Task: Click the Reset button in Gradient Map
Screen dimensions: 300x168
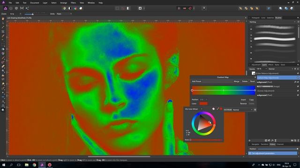Action: pyautogui.click(x=253, y=81)
